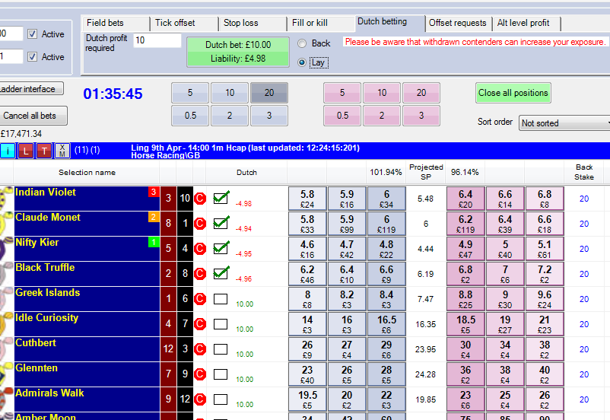The image size is (610, 420).
Task: Open the Ladder interface button
Action: [30, 89]
